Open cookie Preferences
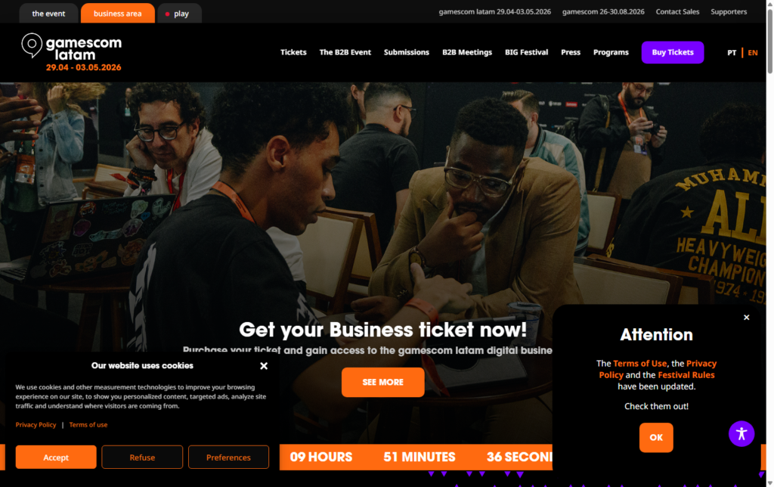Image resolution: width=774 pixels, height=487 pixels. [228, 458]
